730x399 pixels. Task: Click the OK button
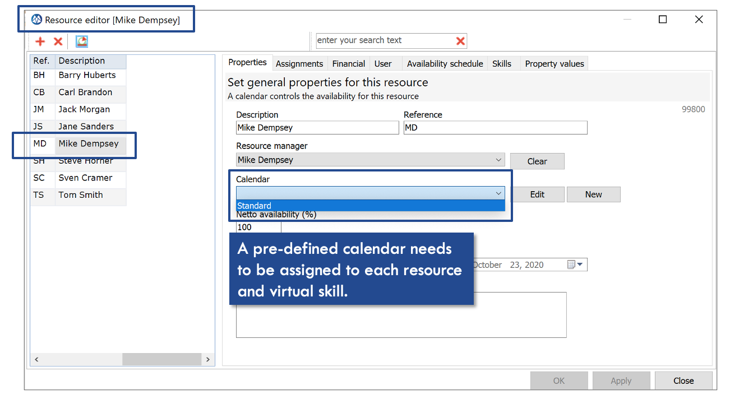(559, 381)
